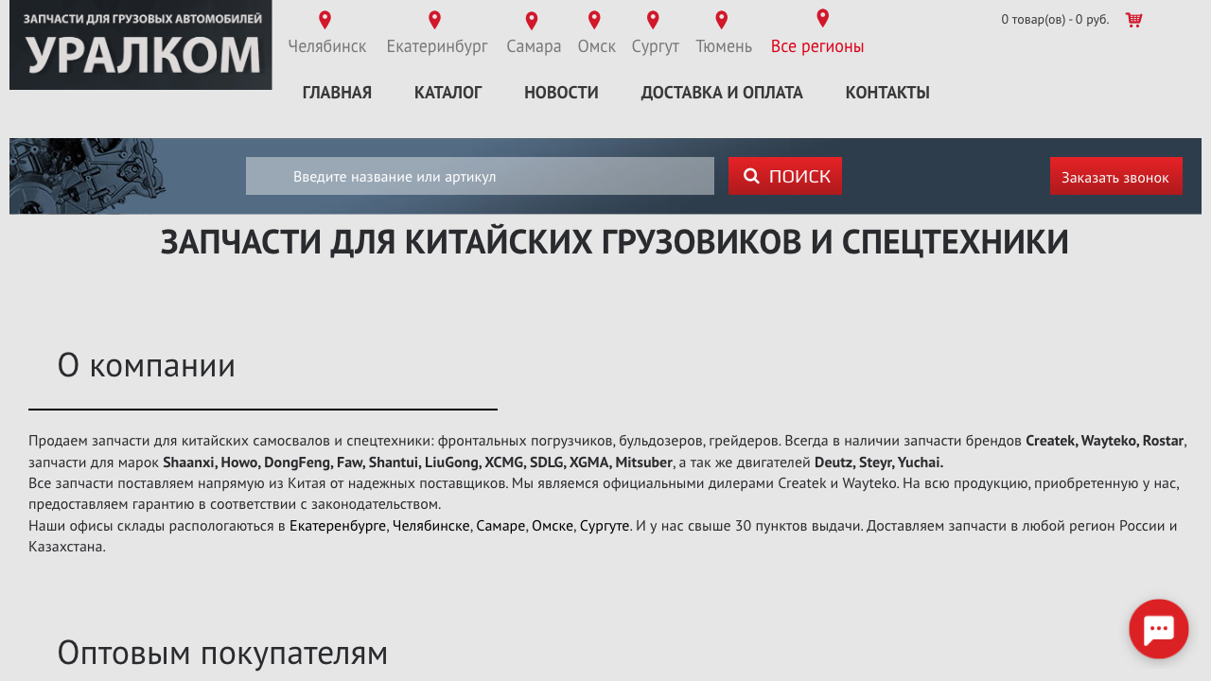
Task: Select the Тюмень region link
Action: tap(724, 46)
